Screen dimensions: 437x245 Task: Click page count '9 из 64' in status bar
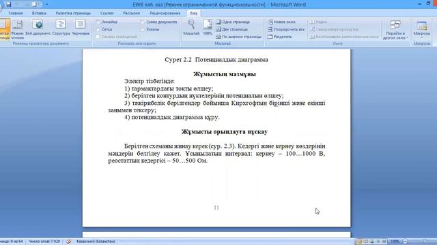[x=12, y=242]
